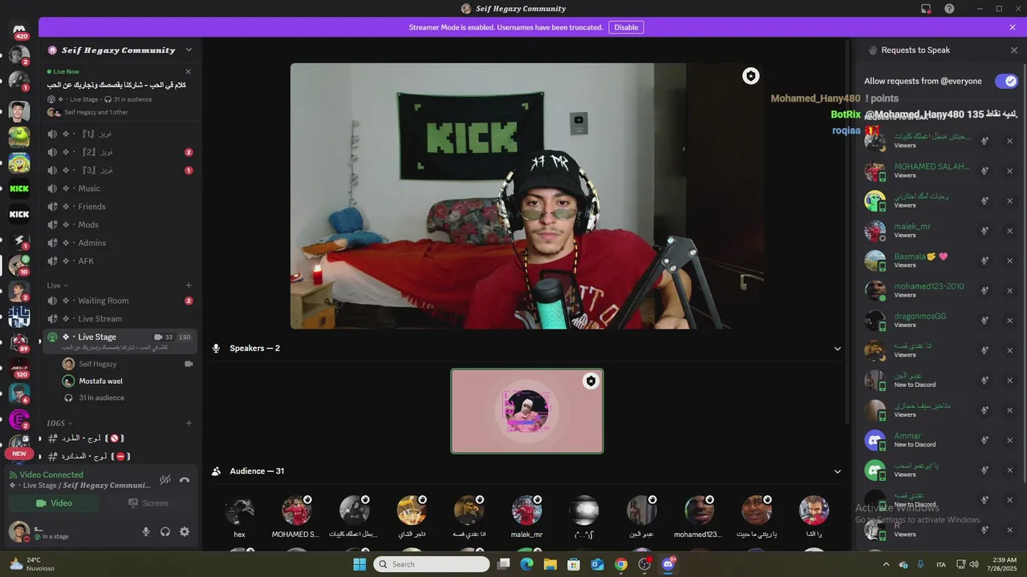The width and height of the screenshot is (1027, 577).
Task: Collapse the Audience section
Action: click(838, 471)
